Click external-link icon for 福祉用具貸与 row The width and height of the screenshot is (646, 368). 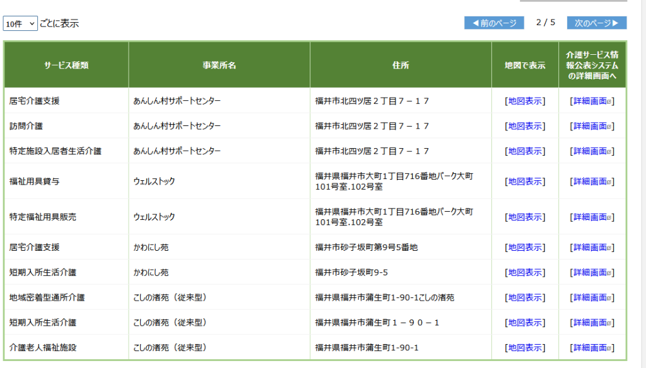tap(609, 182)
